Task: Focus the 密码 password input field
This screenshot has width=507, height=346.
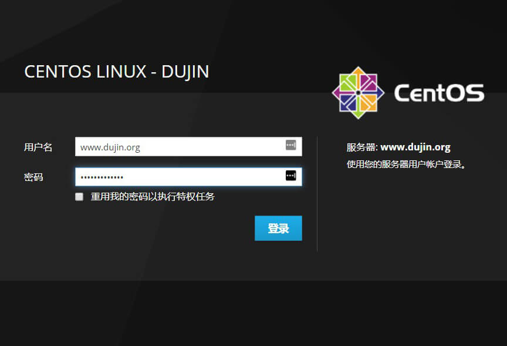Action: click(x=176, y=176)
